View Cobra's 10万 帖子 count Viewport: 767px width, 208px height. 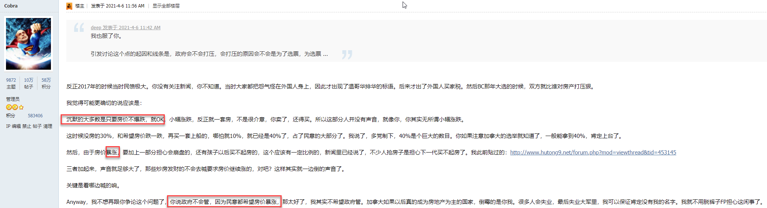(x=28, y=83)
